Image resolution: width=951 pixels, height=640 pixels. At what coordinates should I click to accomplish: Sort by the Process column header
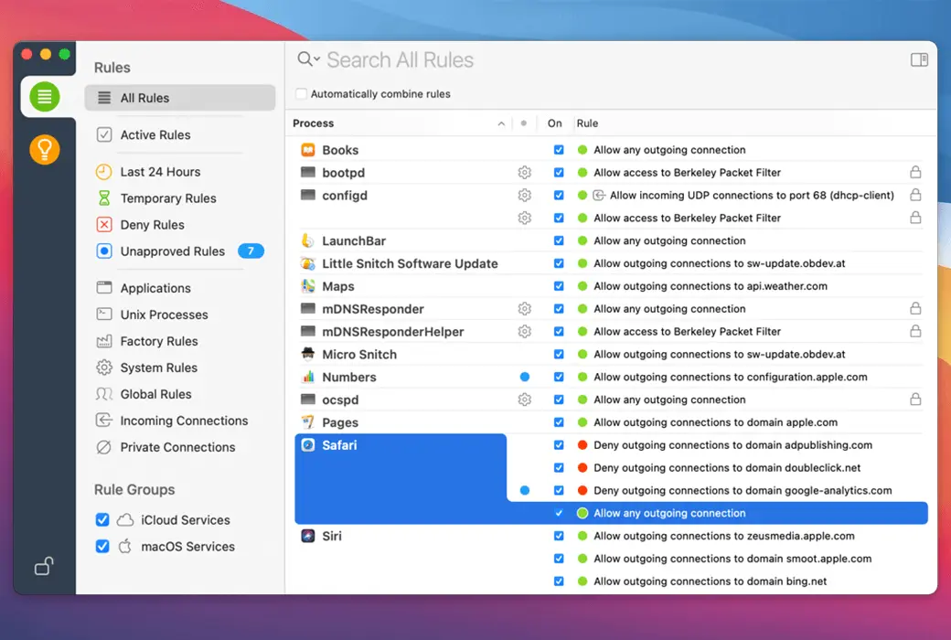[314, 123]
